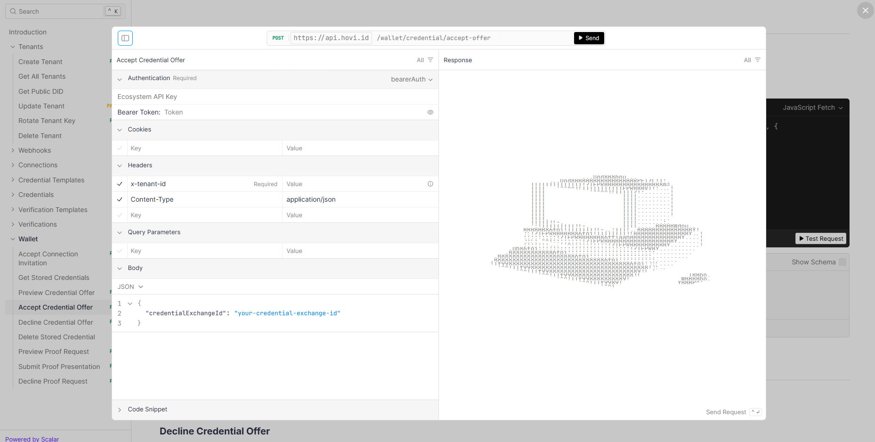Click the Bearer Token input field
Screen dimensions: 875x442
[x=292, y=112]
